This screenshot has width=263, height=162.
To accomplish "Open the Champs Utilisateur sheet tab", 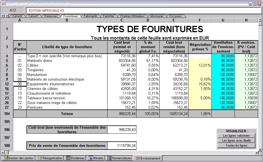I will click(x=132, y=16).
